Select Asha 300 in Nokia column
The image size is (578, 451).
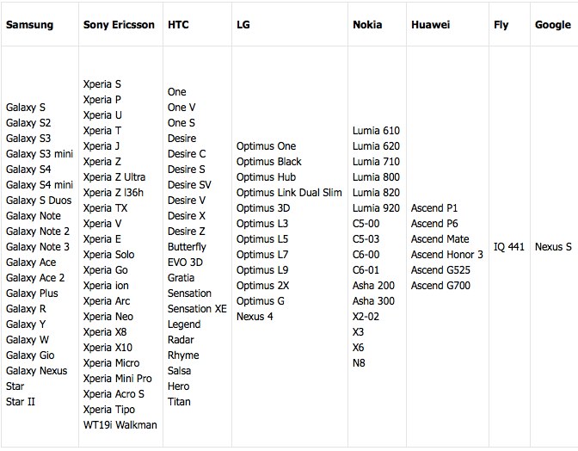(373, 301)
